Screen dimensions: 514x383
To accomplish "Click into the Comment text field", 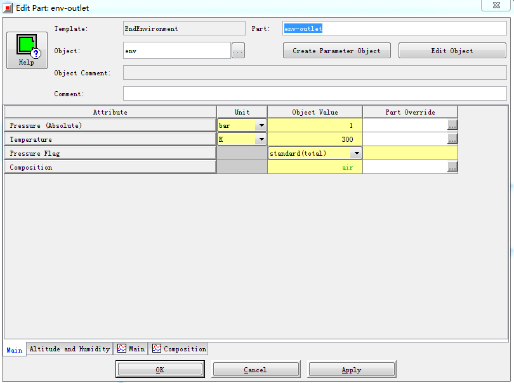I will point(314,94).
